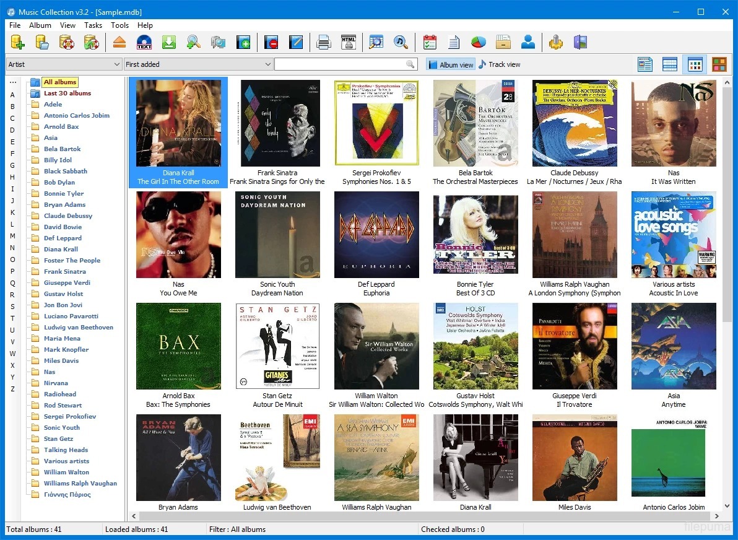
Task: Click the horizontal scrollbar under the album grid
Action: (421, 516)
